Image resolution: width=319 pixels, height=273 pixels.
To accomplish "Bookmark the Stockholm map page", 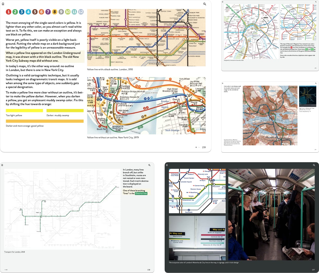I will [x=223, y=83].
